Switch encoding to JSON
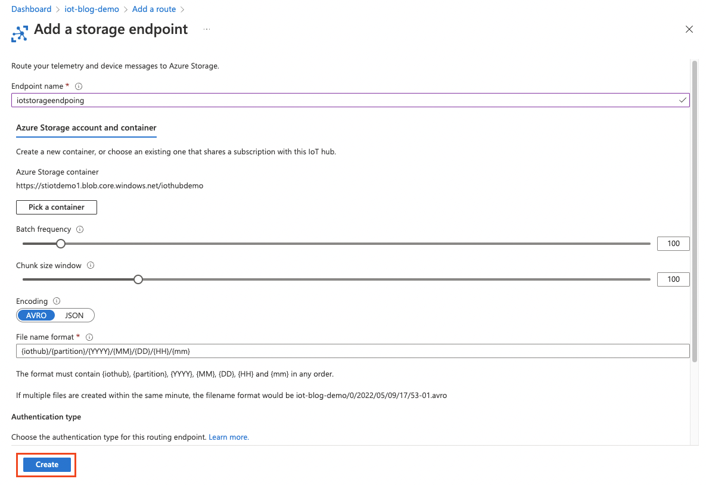Viewport: 706px width, 485px height. click(x=74, y=315)
